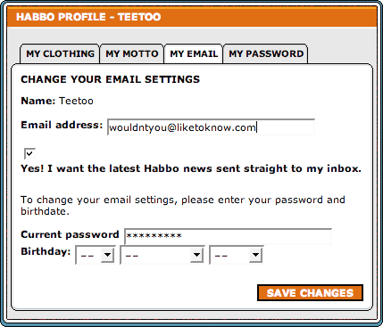Click the asterisks in the password box
The width and height of the screenshot is (383, 327).
[154, 236]
